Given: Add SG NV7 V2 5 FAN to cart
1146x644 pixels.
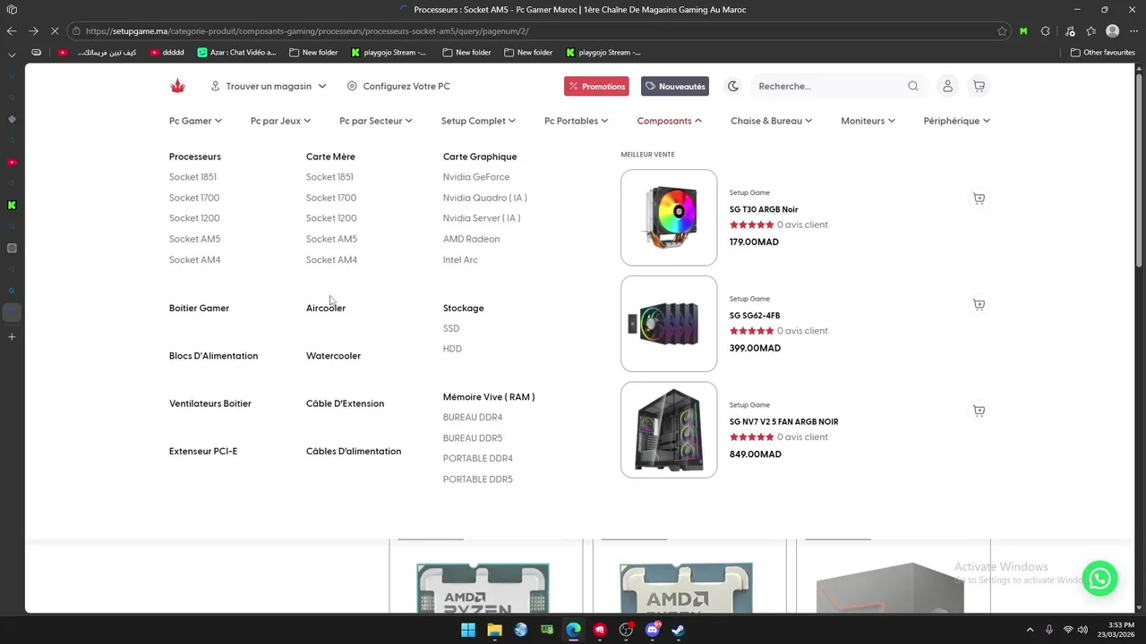Looking at the screenshot, I should click(979, 411).
